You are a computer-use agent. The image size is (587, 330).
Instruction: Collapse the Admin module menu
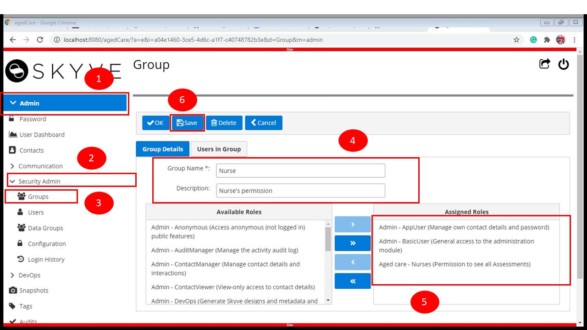pyautogui.click(x=65, y=103)
